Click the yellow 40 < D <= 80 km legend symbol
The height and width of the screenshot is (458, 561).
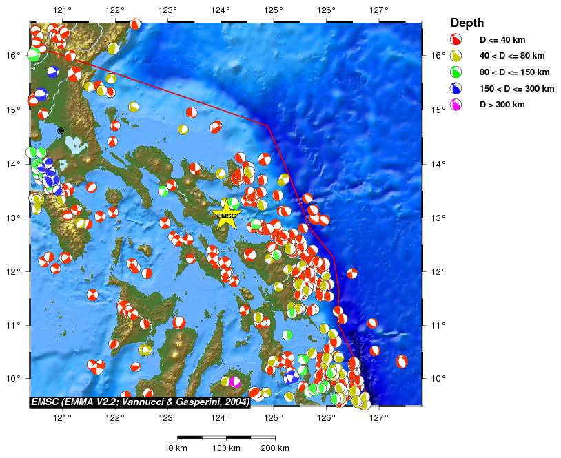(x=456, y=56)
